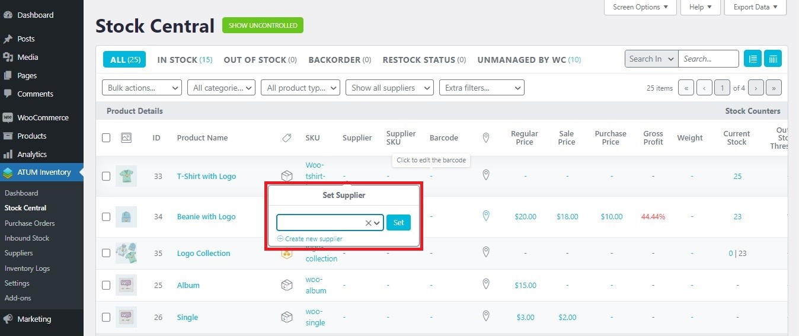
Task: Click the ATUM Inventory layers icon
Action: click(8, 172)
